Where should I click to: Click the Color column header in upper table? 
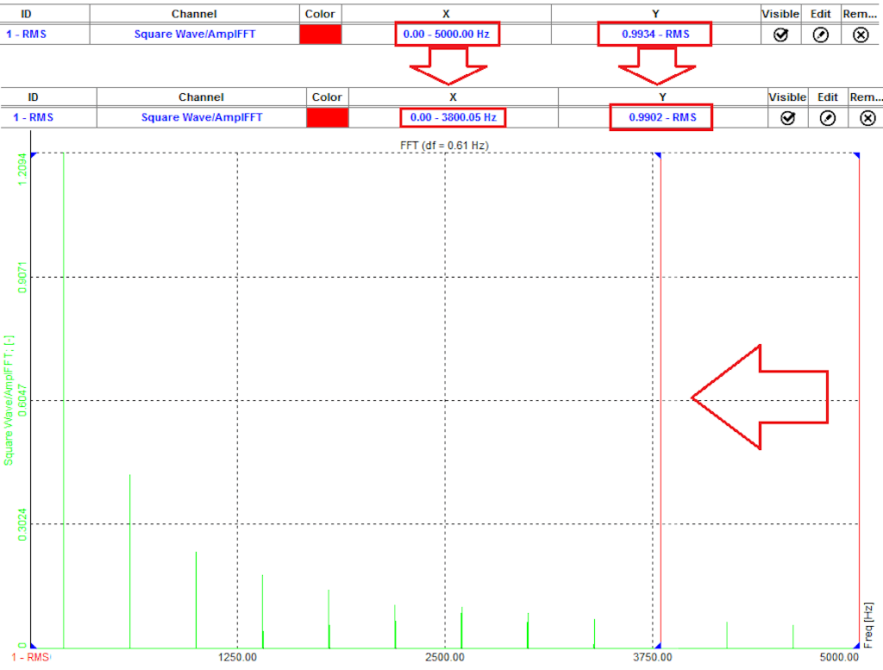[x=320, y=14]
